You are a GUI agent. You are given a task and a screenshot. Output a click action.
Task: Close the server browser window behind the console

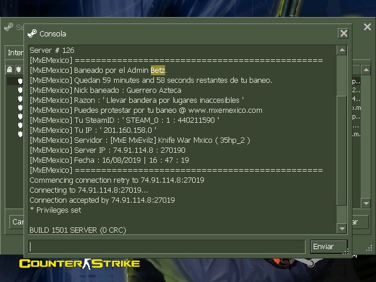click(x=367, y=26)
